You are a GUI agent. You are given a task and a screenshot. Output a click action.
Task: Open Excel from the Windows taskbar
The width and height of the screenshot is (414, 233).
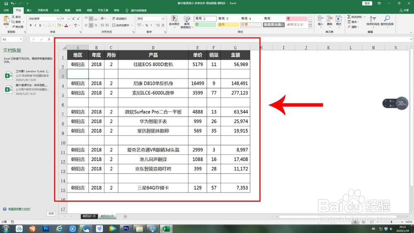click(166, 228)
